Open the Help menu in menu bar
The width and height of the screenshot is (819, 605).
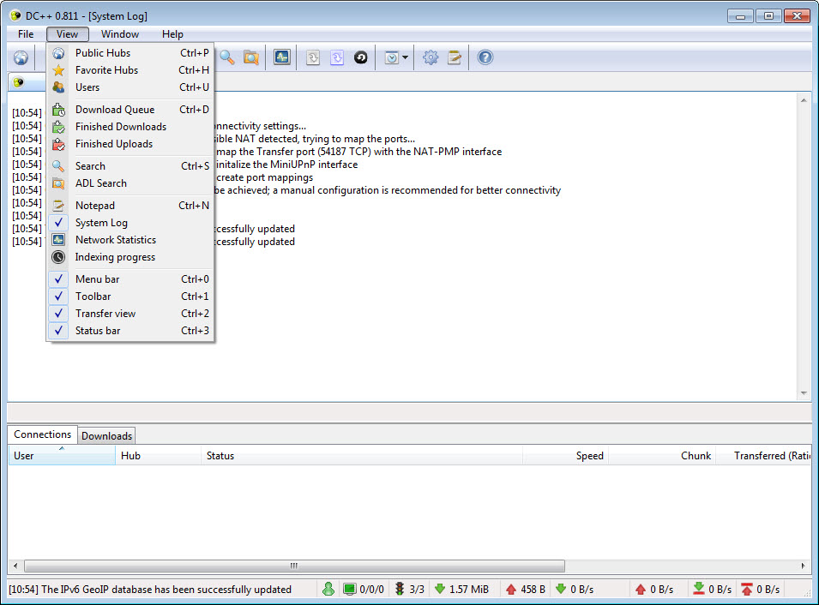[x=172, y=34]
